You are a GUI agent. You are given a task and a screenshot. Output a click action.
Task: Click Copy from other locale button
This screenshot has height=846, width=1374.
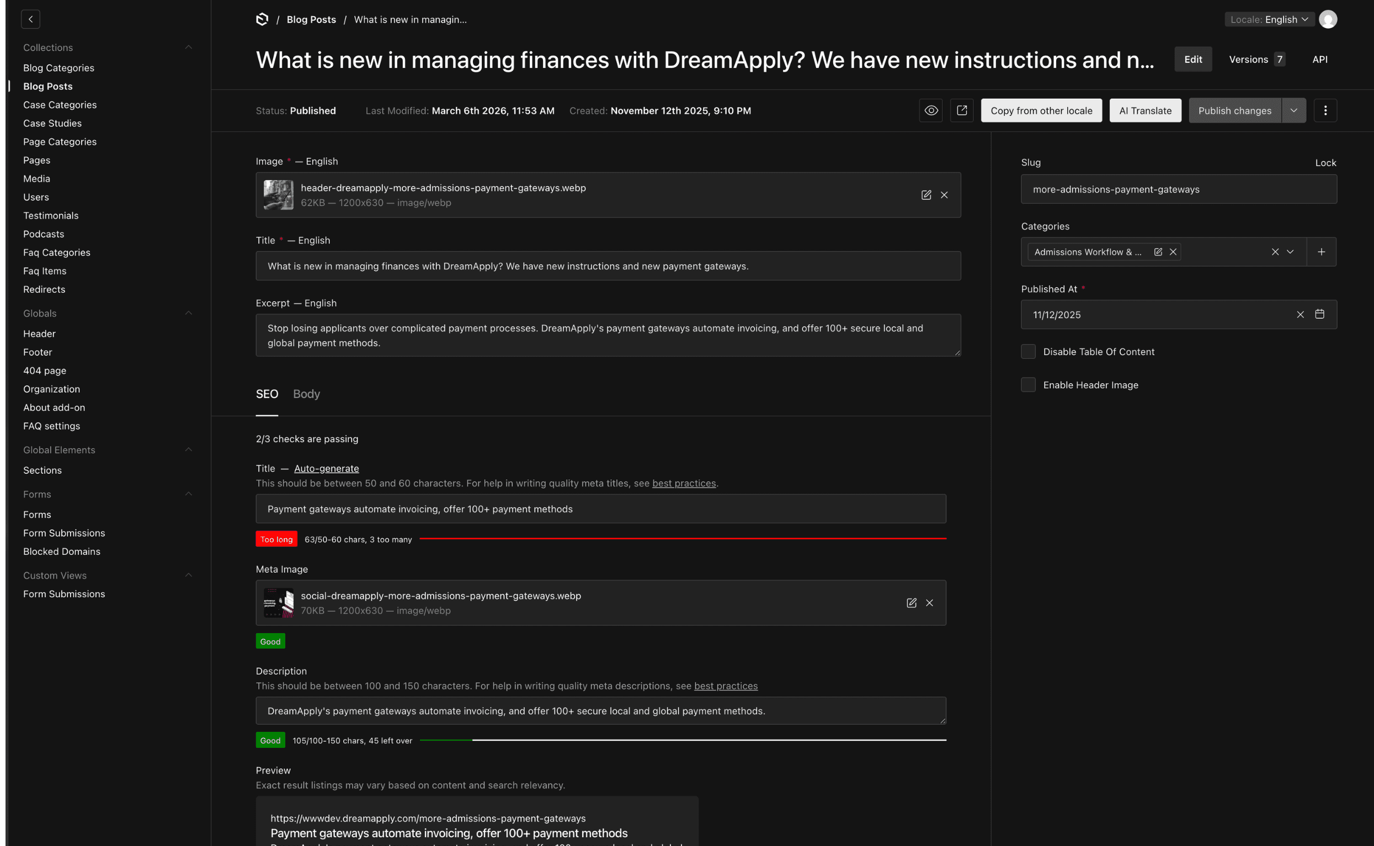(x=1041, y=110)
